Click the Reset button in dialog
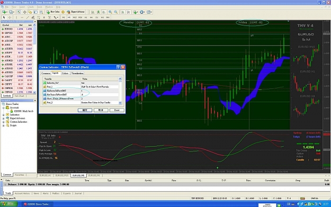 coord(117,110)
